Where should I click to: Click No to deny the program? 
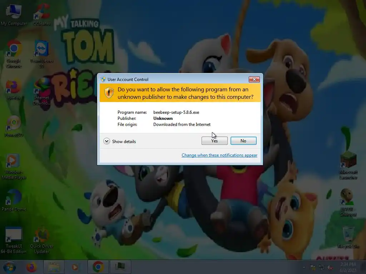[243, 141]
